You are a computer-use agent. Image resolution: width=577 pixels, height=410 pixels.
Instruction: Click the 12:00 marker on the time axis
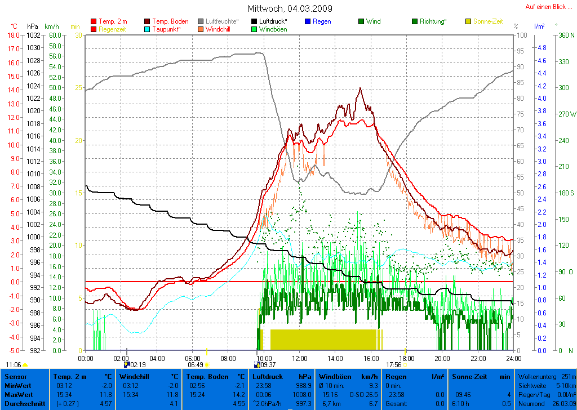pyautogui.click(x=299, y=358)
